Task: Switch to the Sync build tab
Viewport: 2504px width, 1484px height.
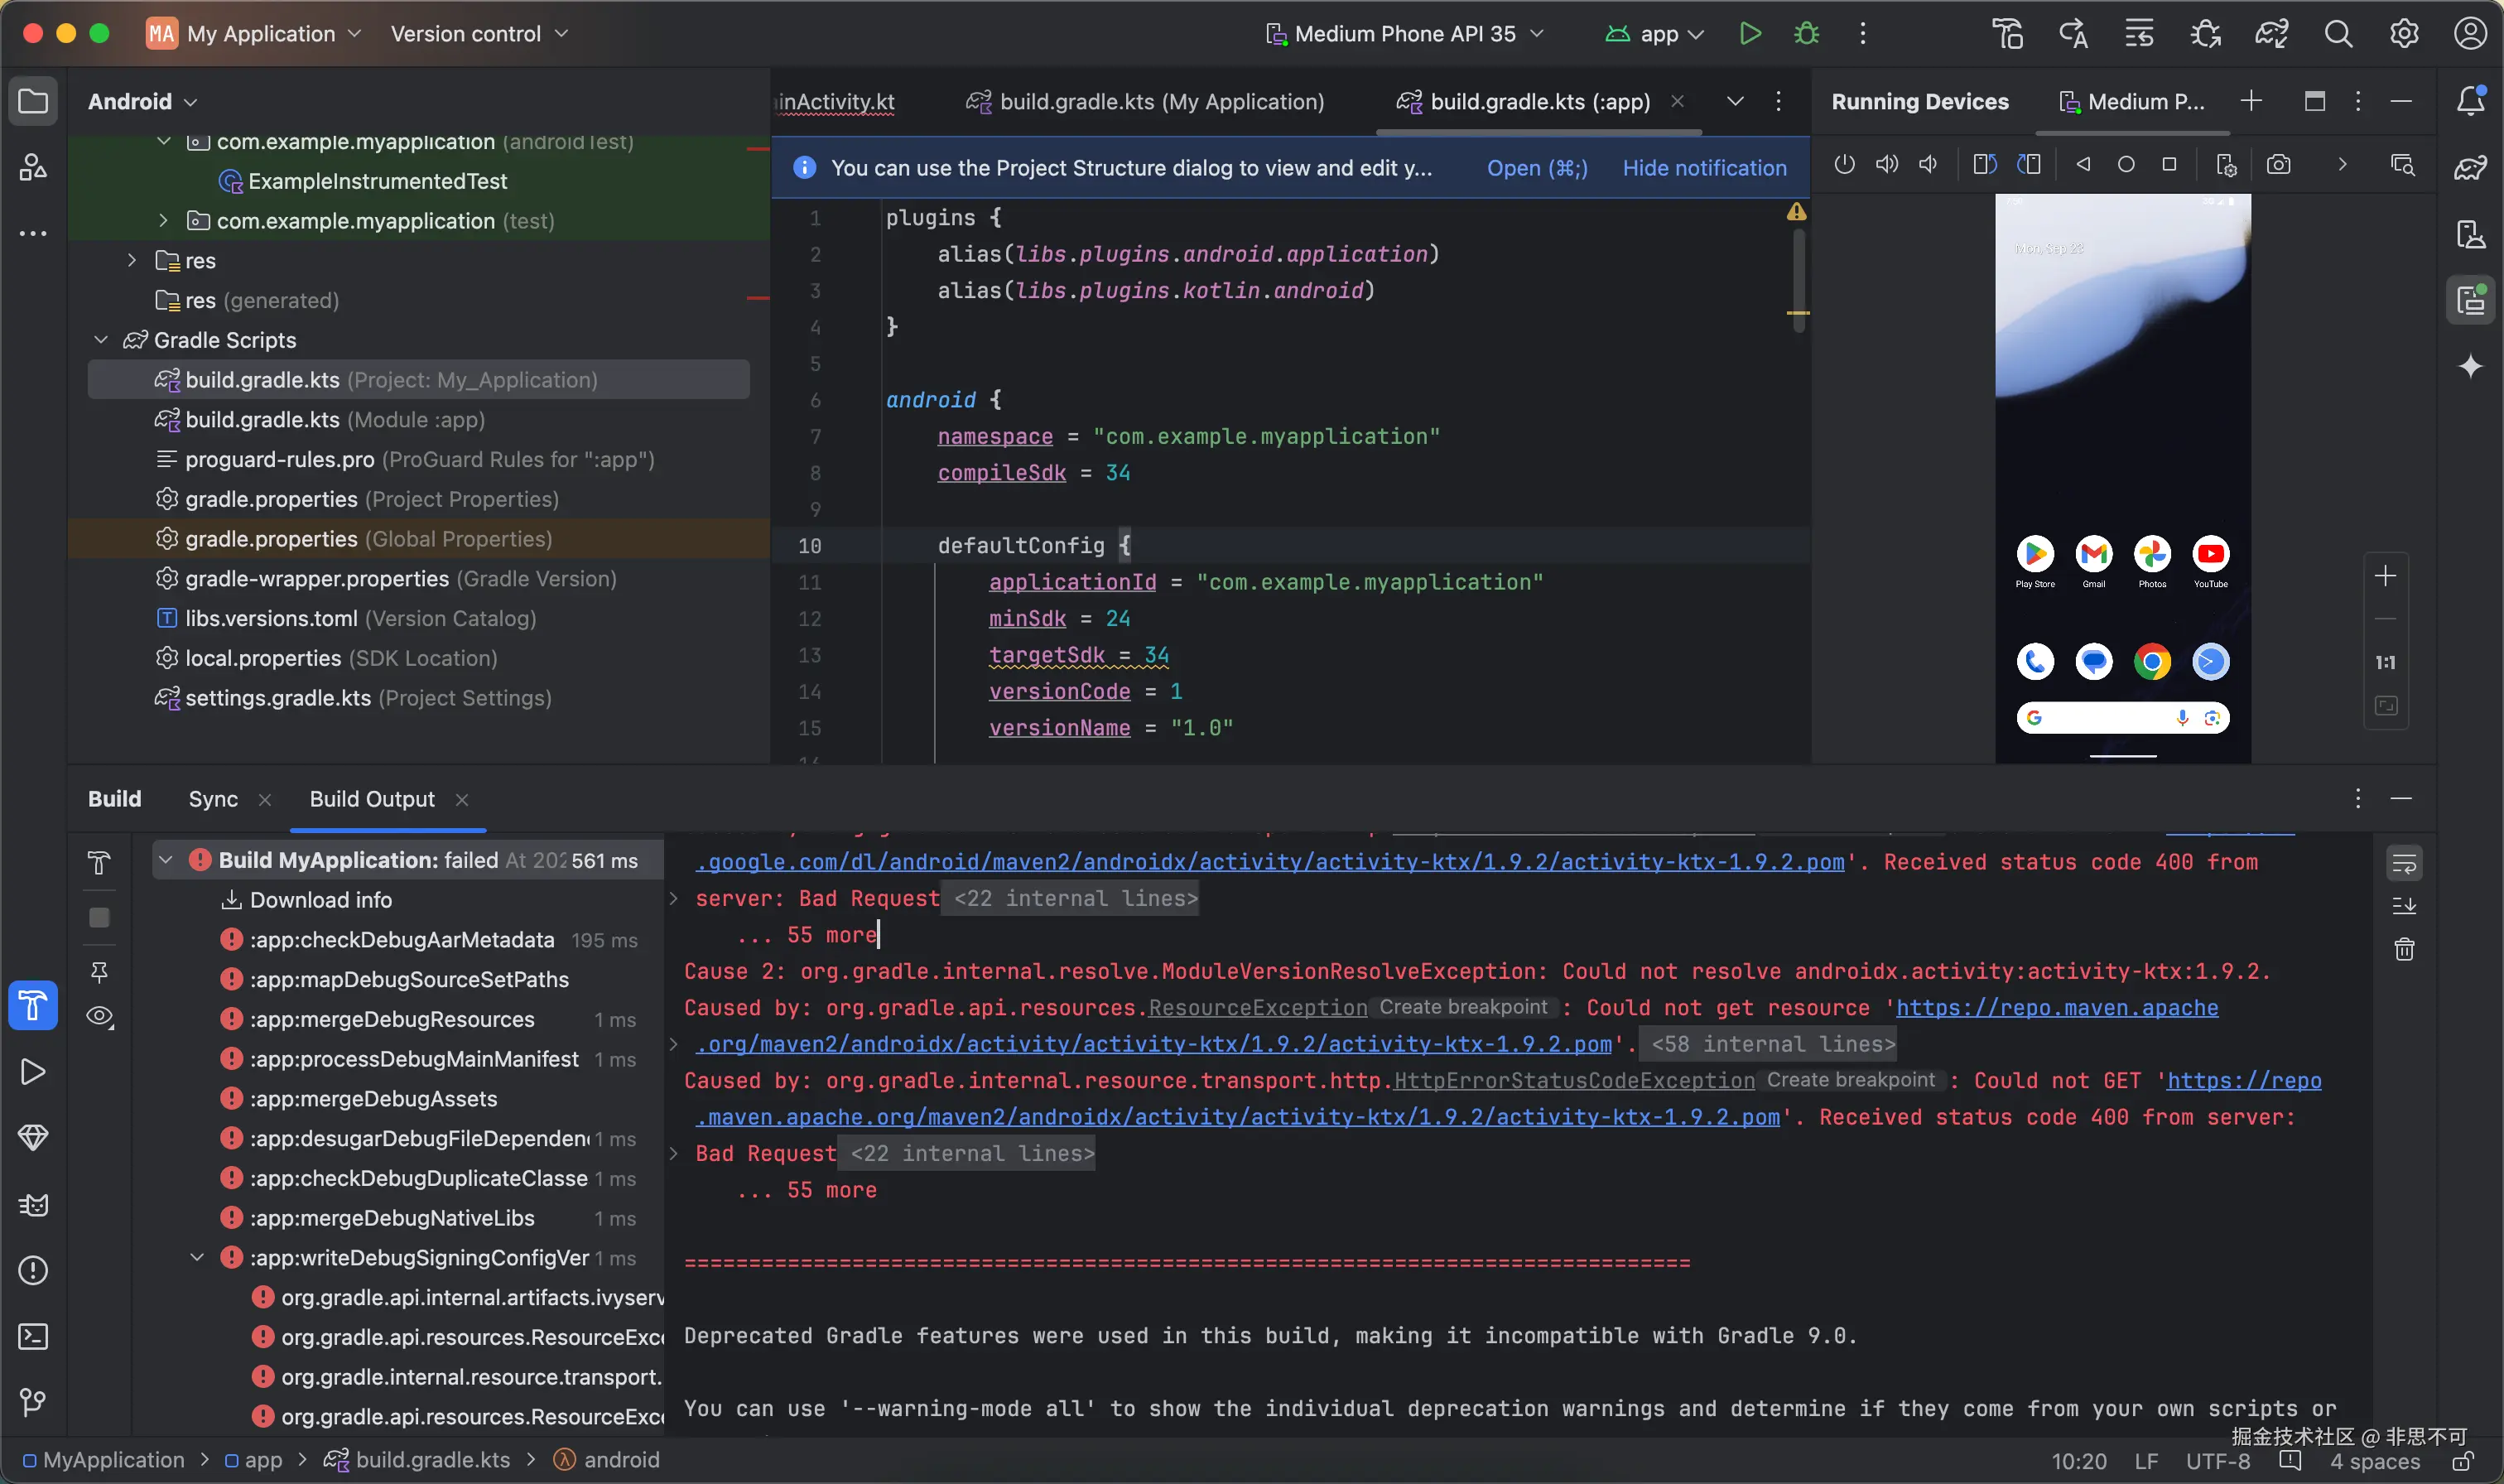Action: point(213,799)
